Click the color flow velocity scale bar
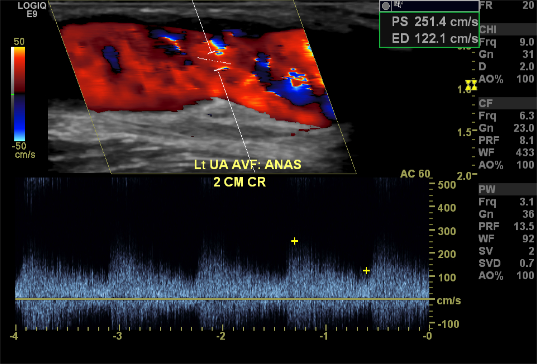This screenshot has width=537, height=364. pyautogui.click(x=19, y=94)
